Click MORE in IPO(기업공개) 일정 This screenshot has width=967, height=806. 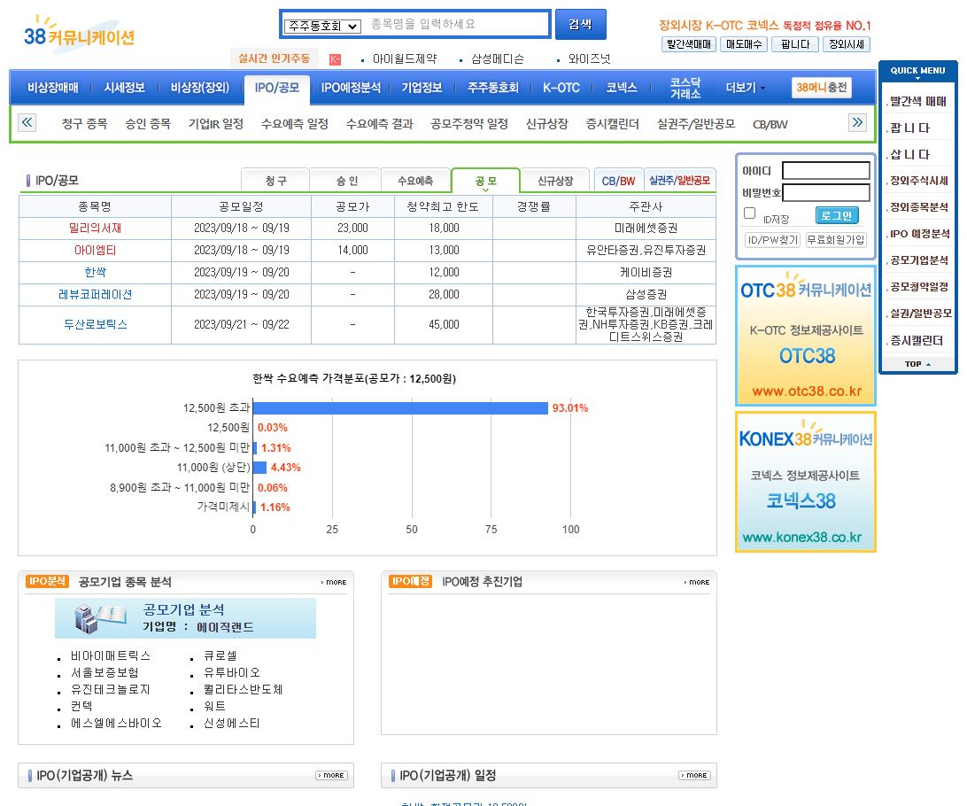tap(695, 776)
